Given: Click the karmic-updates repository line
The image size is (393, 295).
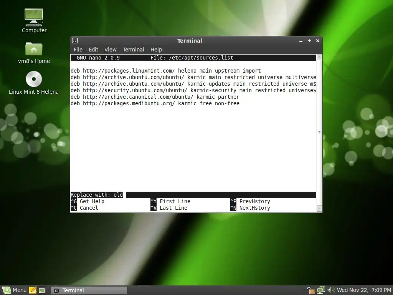Looking at the screenshot, I should (193, 84).
